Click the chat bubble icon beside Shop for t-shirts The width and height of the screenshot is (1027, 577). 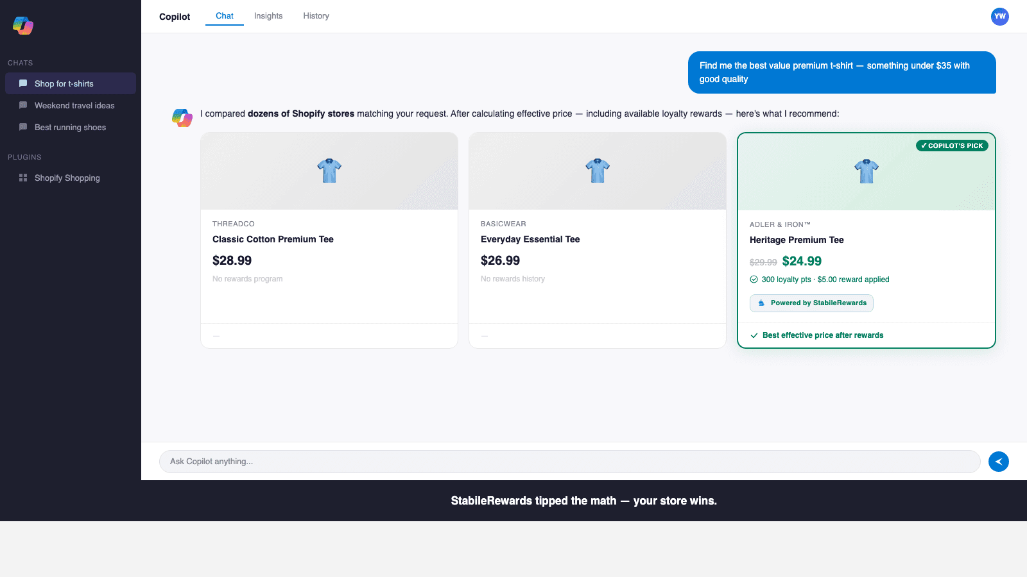pyautogui.click(x=23, y=83)
